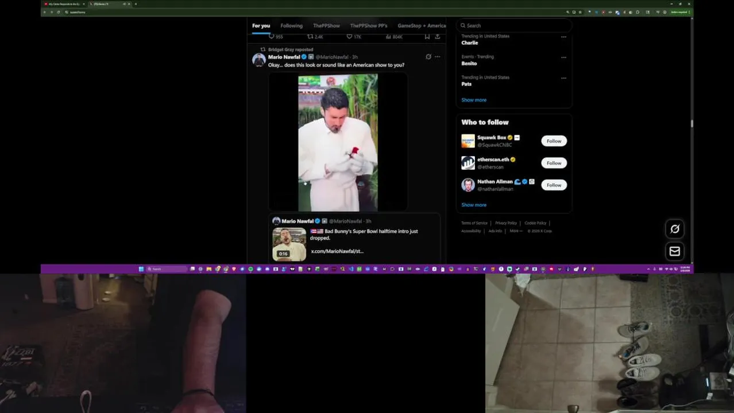Image resolution: width=734 pixels, height=413 pixels.
Task: Open the Benito trending topic
Action: pyautogui.click(x=469, y=64)
